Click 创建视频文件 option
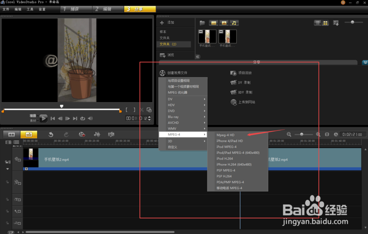This screenshot has height=234, width=368. coord(174,73)
